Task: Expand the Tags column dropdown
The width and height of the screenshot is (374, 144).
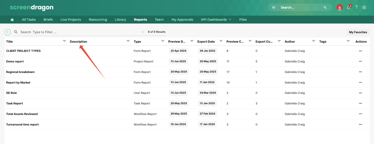Action: click(348, 41)
